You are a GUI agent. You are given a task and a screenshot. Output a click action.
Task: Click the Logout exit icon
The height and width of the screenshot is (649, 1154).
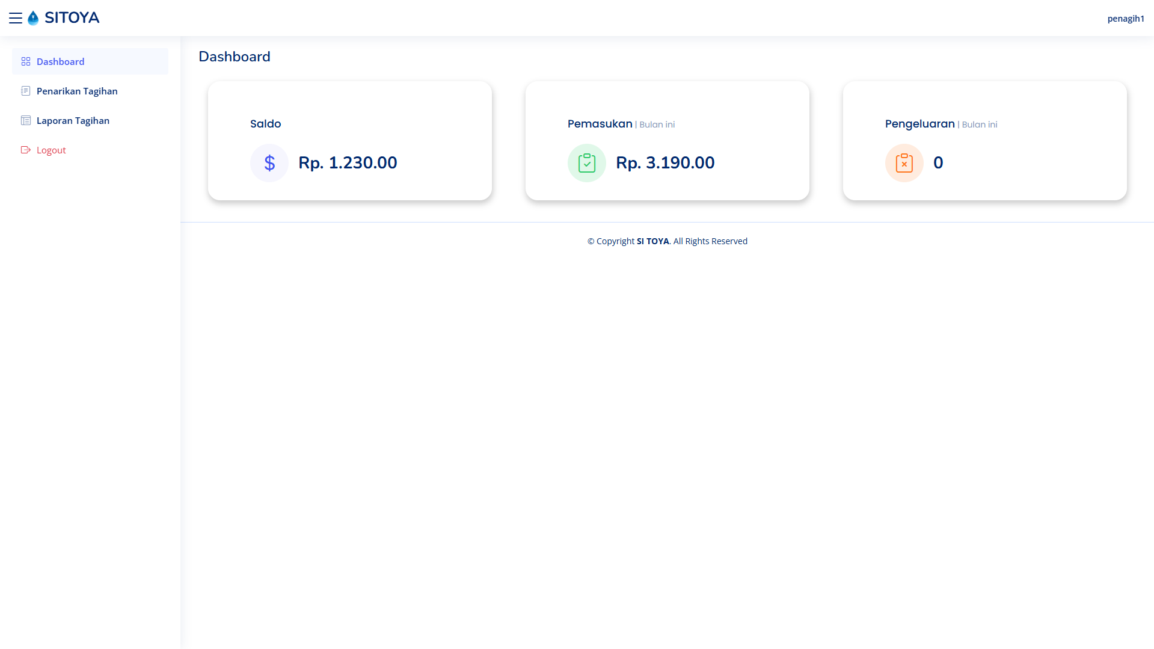click(25, 150)
